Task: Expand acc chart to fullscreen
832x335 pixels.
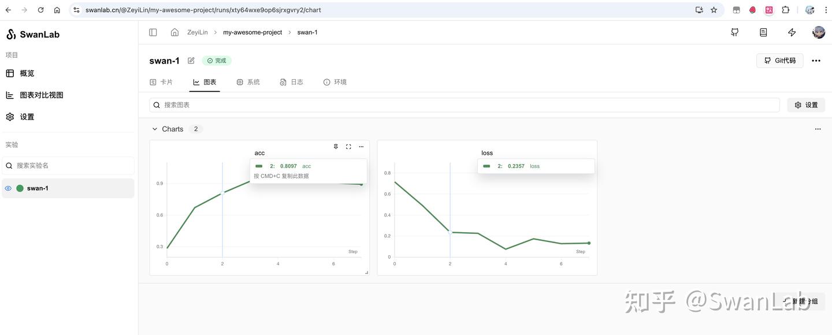Action: (x=348, y=147)
